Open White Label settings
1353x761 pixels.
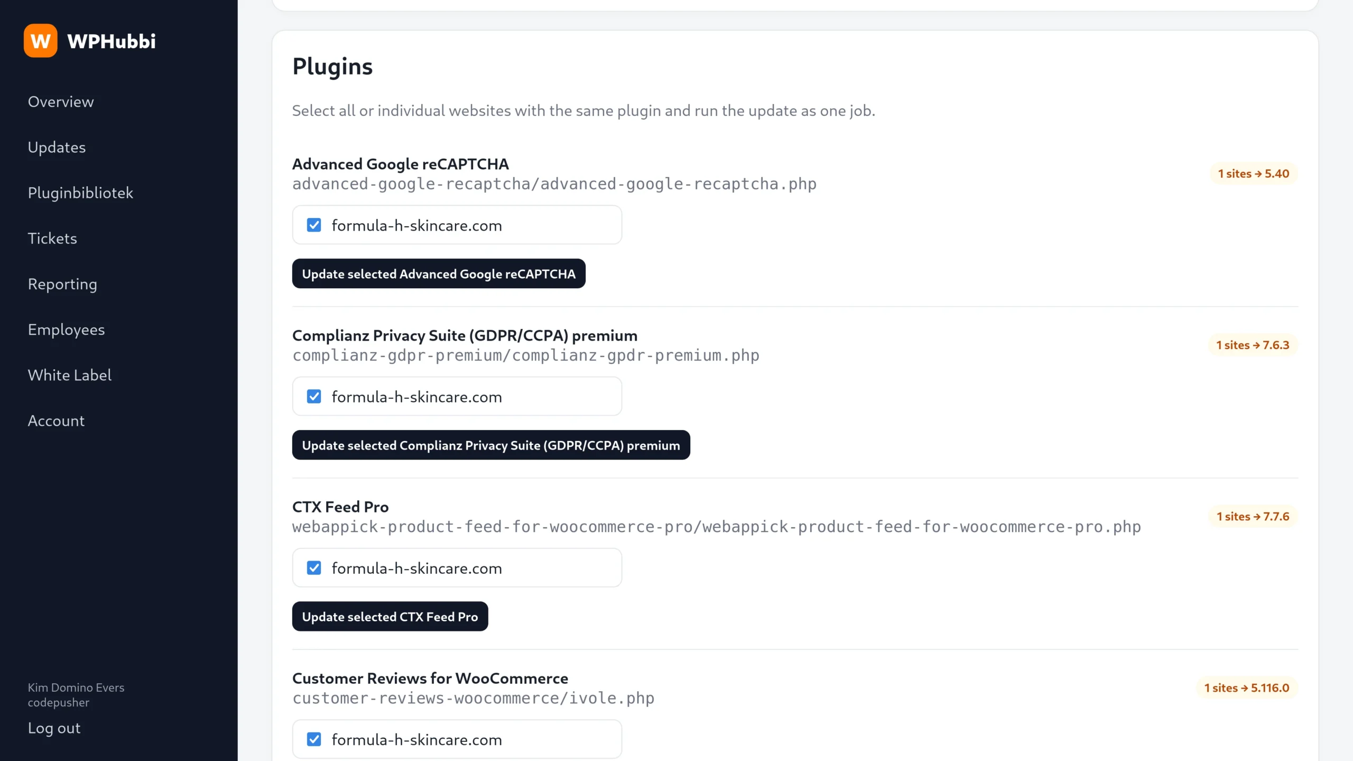coord(69,375)
